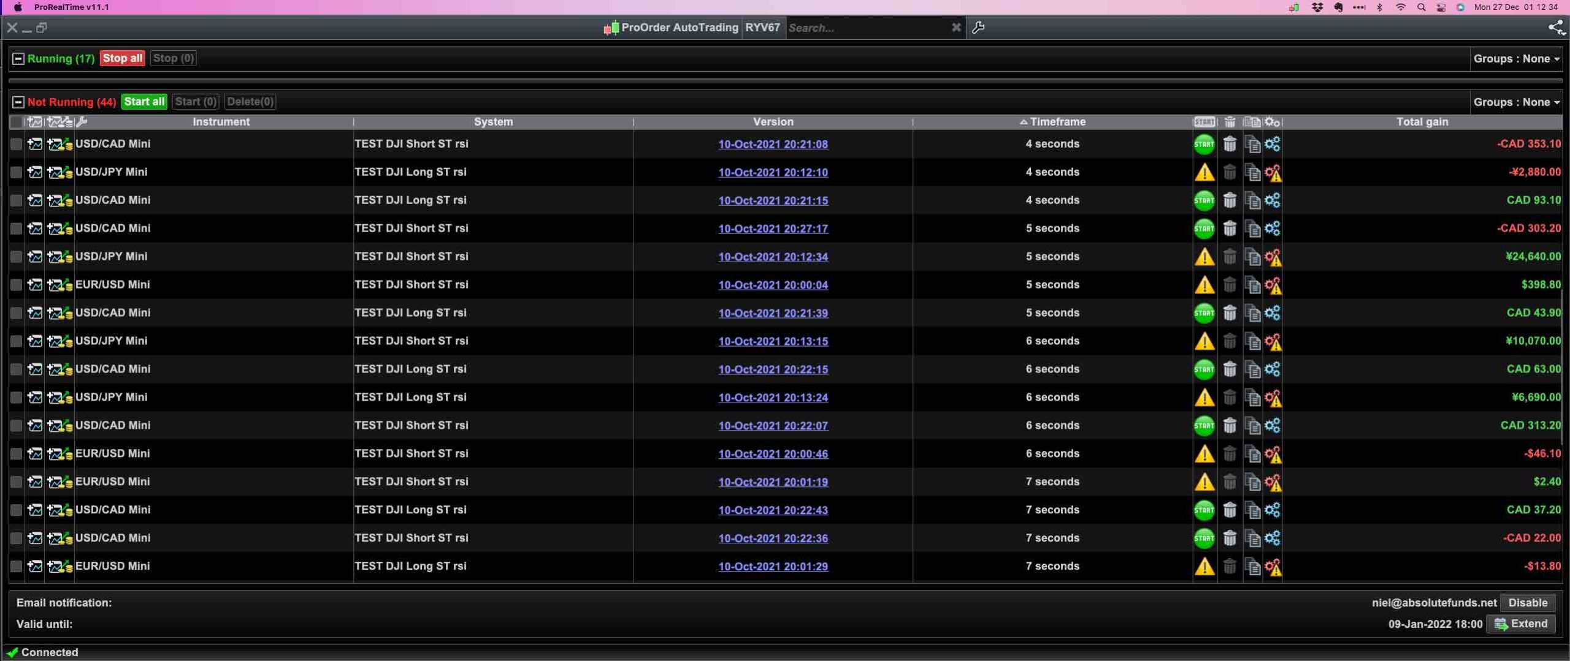
Task: Check the EUR/USD Mini 20:00:04 row checkbox
Action: 17,285
